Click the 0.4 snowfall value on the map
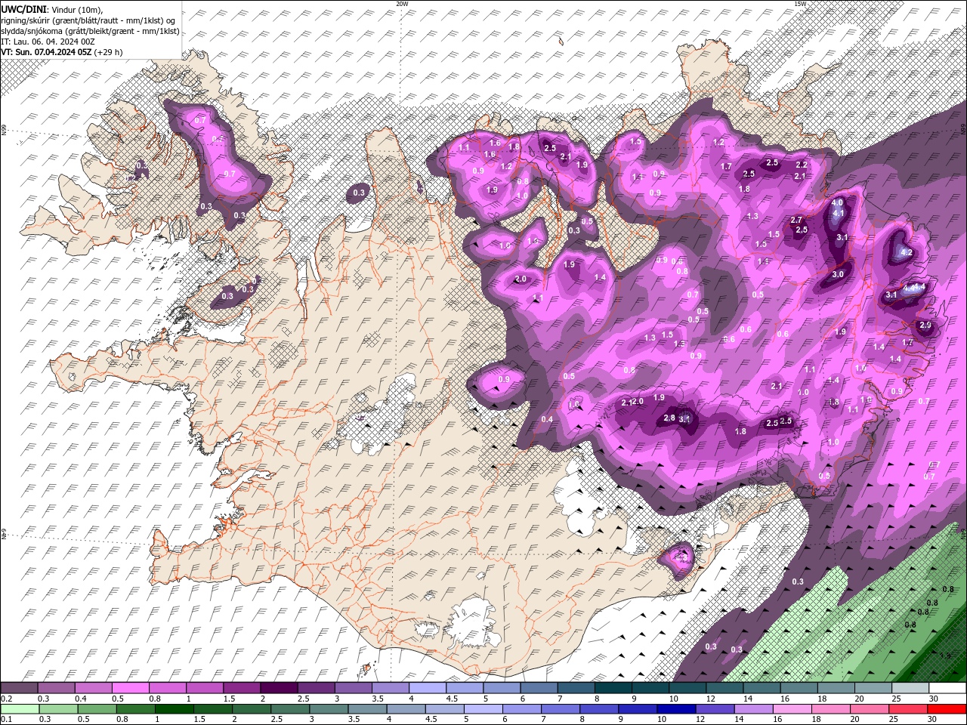Viewport: 967px width, 725px height. pos(547,420)
